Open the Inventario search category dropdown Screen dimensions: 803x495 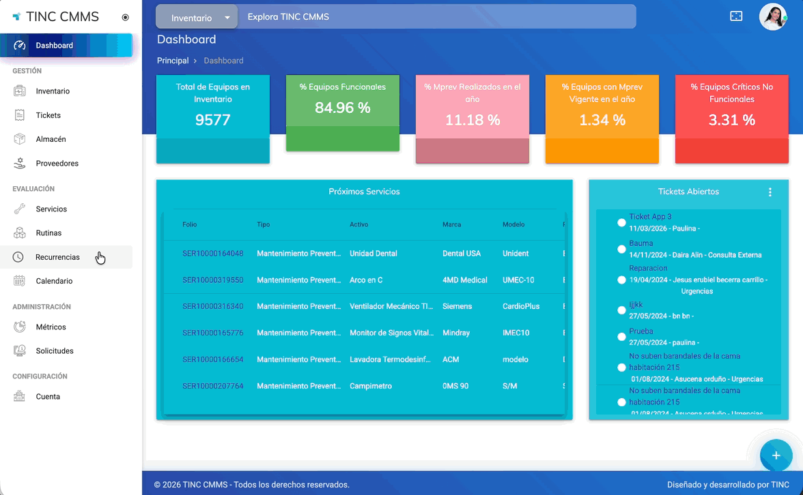(197, 18)
